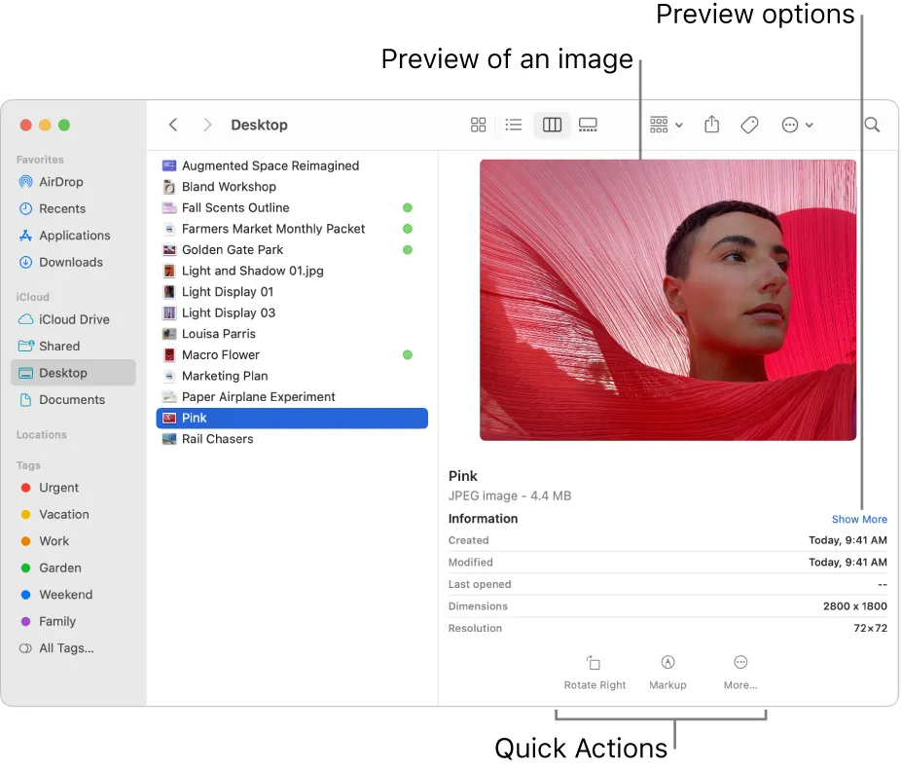The width and height of the screenshot is (901, 769).
Task: Click the Search magnifier icon
Action: [872, 125]
